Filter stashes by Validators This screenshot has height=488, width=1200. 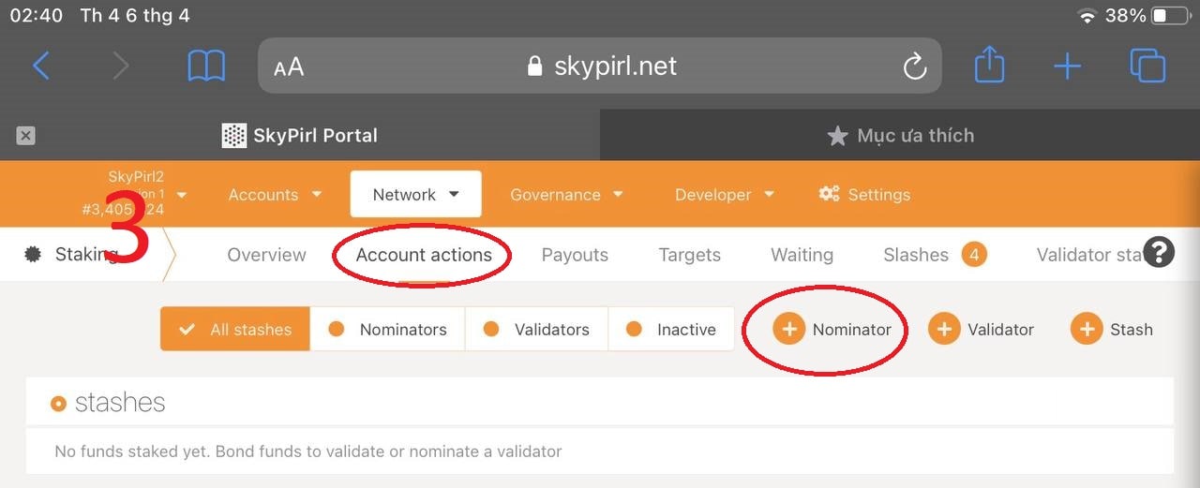click(536, 330)
